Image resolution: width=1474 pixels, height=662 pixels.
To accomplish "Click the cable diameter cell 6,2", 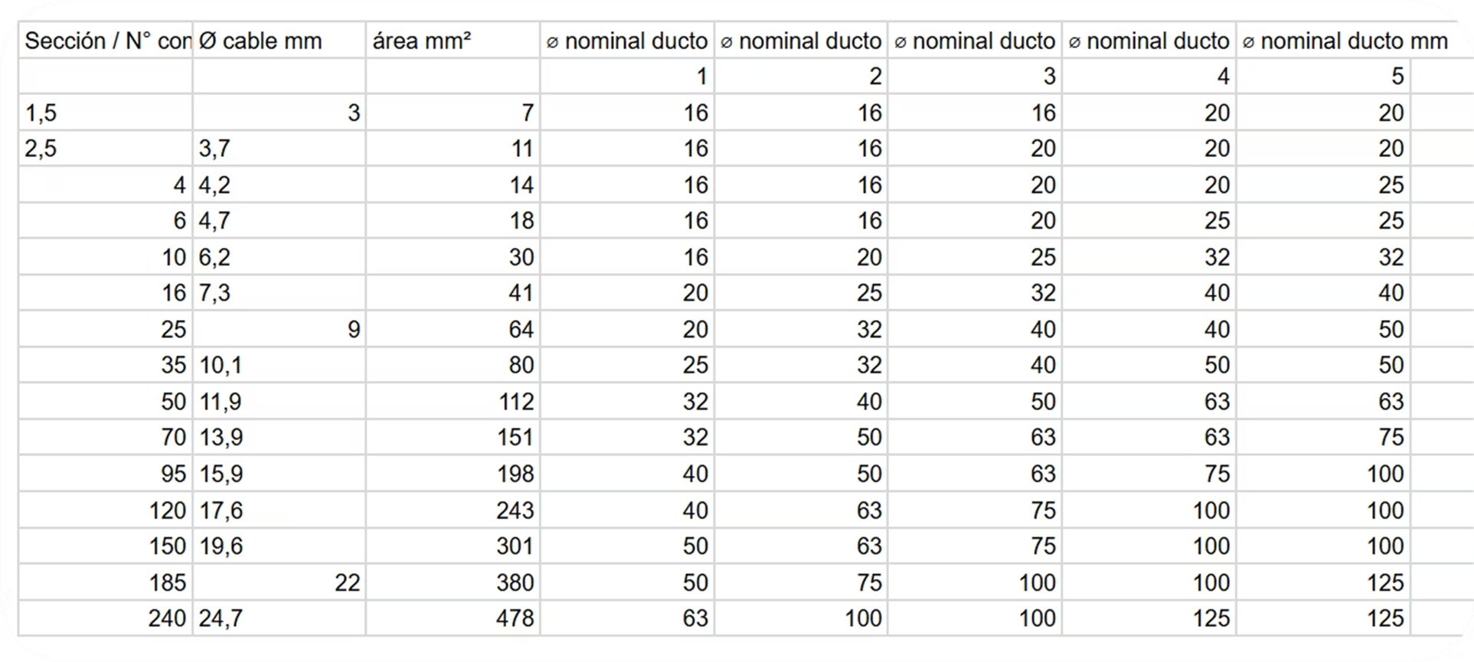I will coord(279,257).
